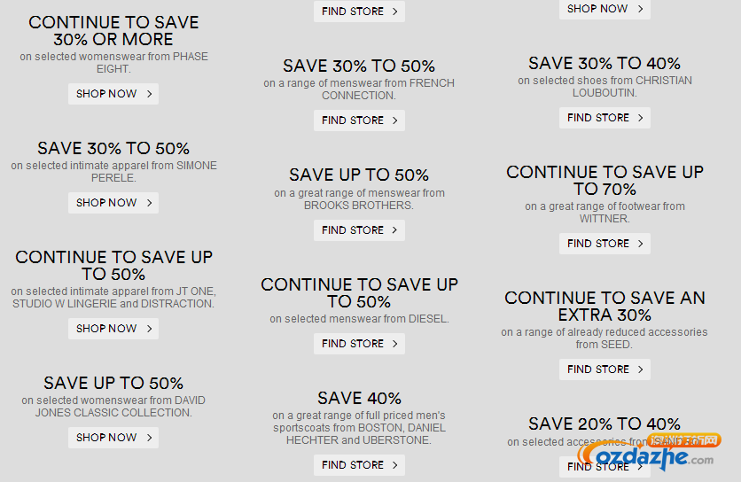Viewport: 741px width, 482px height.
Task: Find store for French Connection menswear
Action: tap(359, 120)
